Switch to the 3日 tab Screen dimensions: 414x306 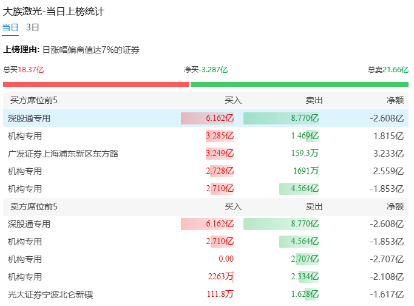coord(33,27)
